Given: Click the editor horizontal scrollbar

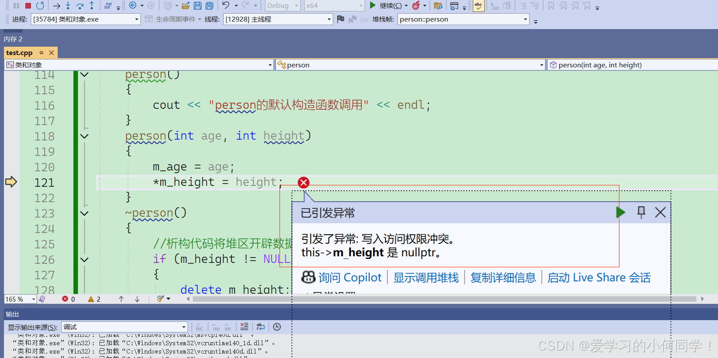Looking at the screenshot, I should pos(445,299).
